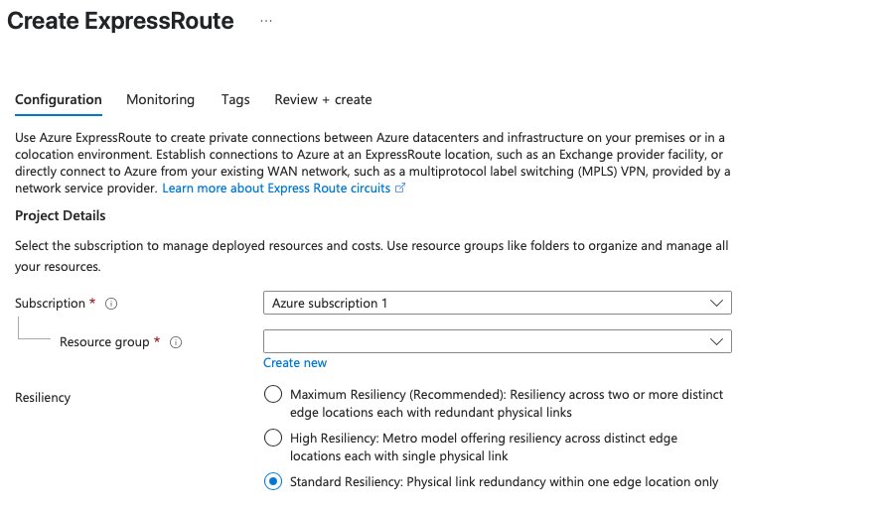890x510 pixels.
Task: Click the Standard Resiliency label text
Action: pos(504,481)
